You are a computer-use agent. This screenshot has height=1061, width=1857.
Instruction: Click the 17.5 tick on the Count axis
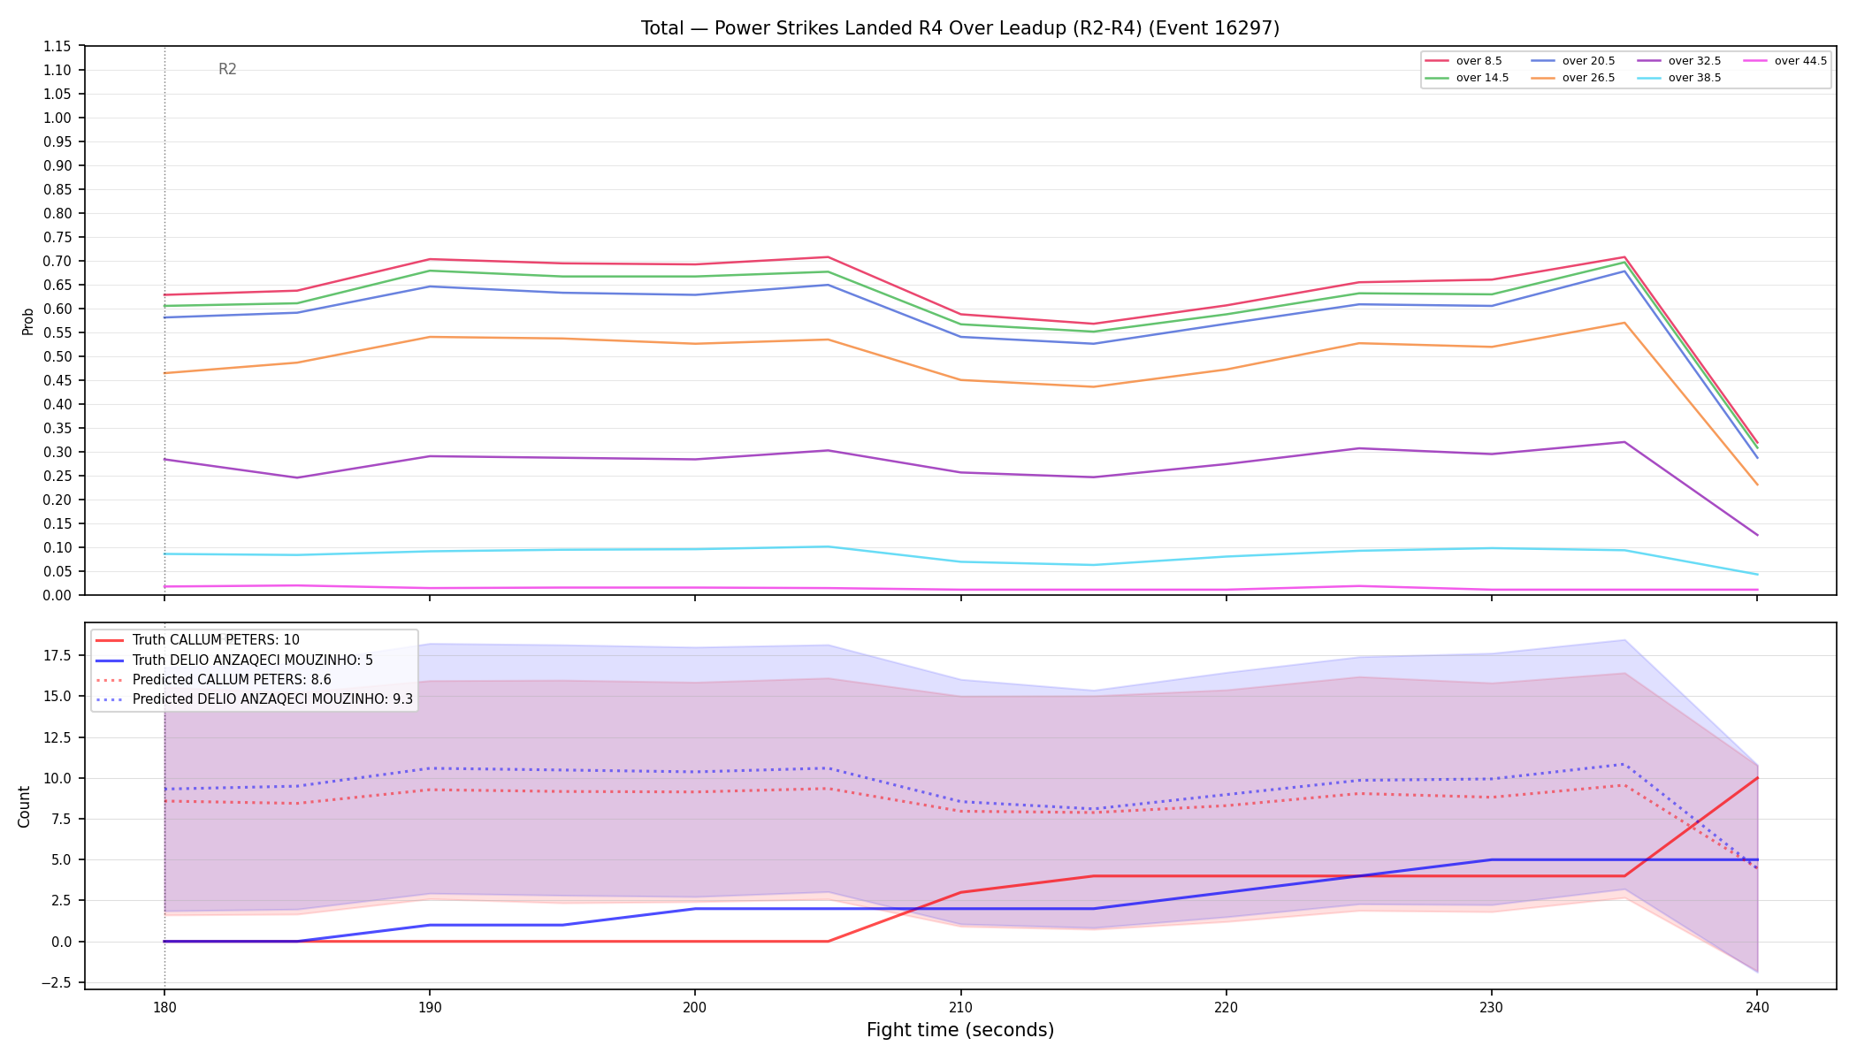[58, 655]
